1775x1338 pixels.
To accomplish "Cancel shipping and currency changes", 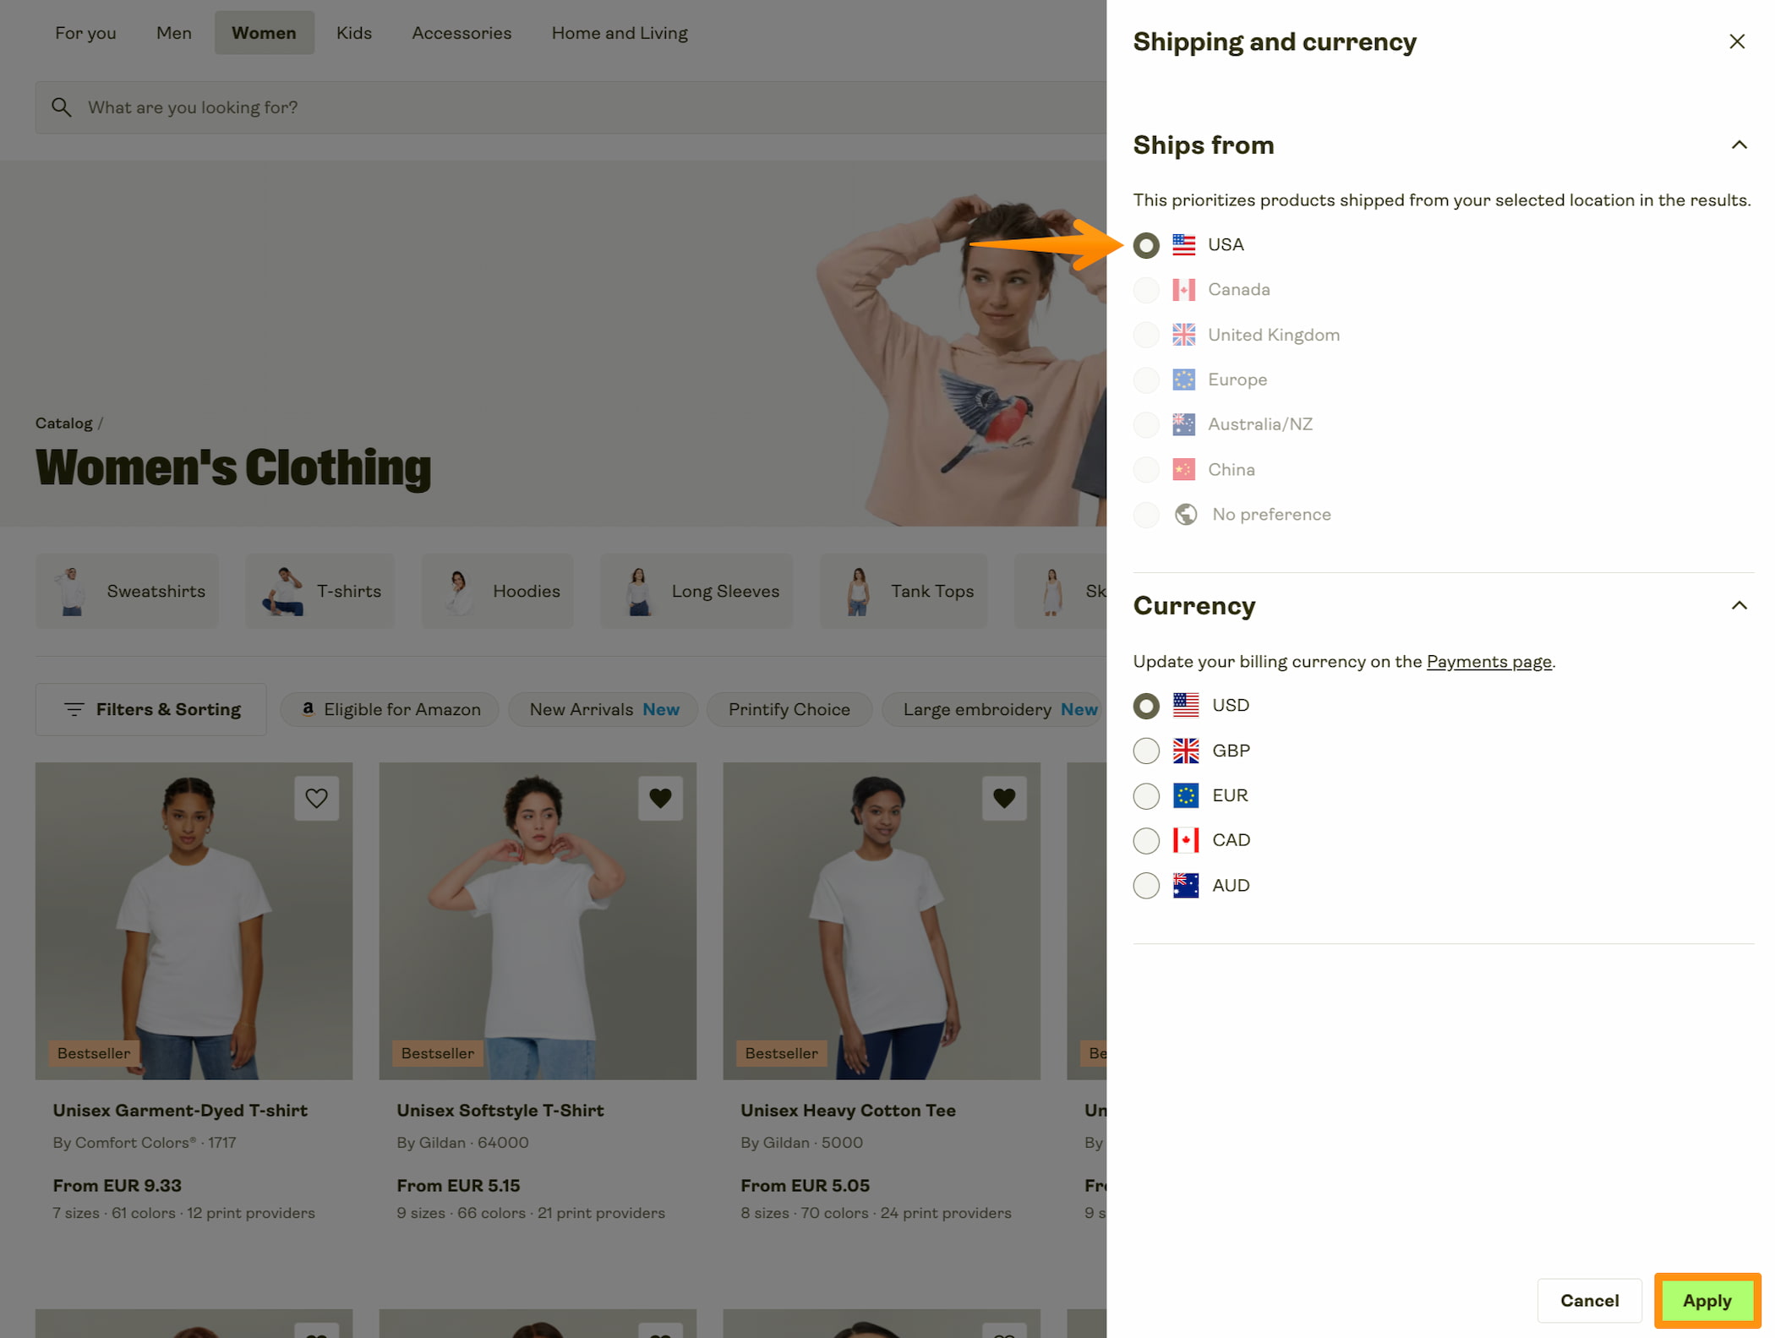I will 1589,1301.
